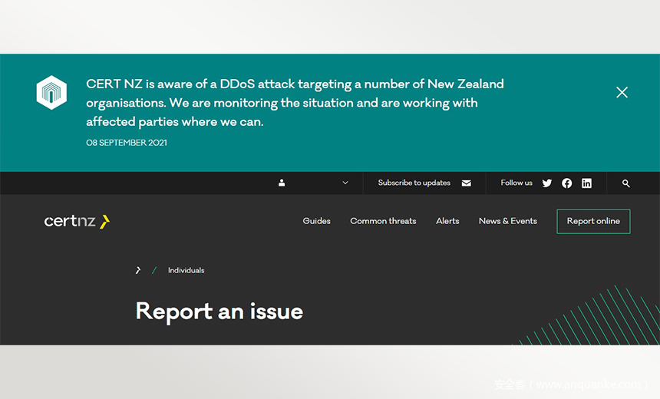Click the Report an issue heading
Image resolution: width=660 pixels, height=399 pixels.
tap(219, 312)
